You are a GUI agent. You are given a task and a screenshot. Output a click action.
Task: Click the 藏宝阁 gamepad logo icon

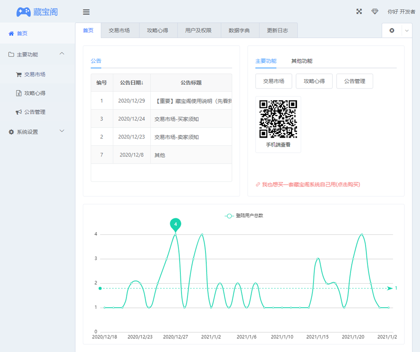[24, 12]
